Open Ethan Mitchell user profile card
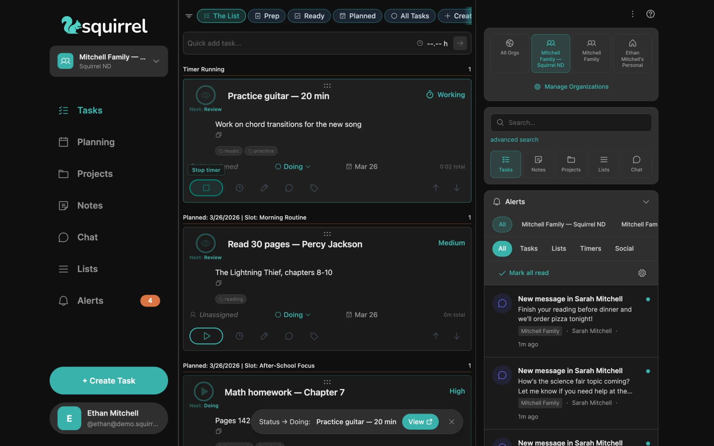714x446 pixels. pos(109,418)
